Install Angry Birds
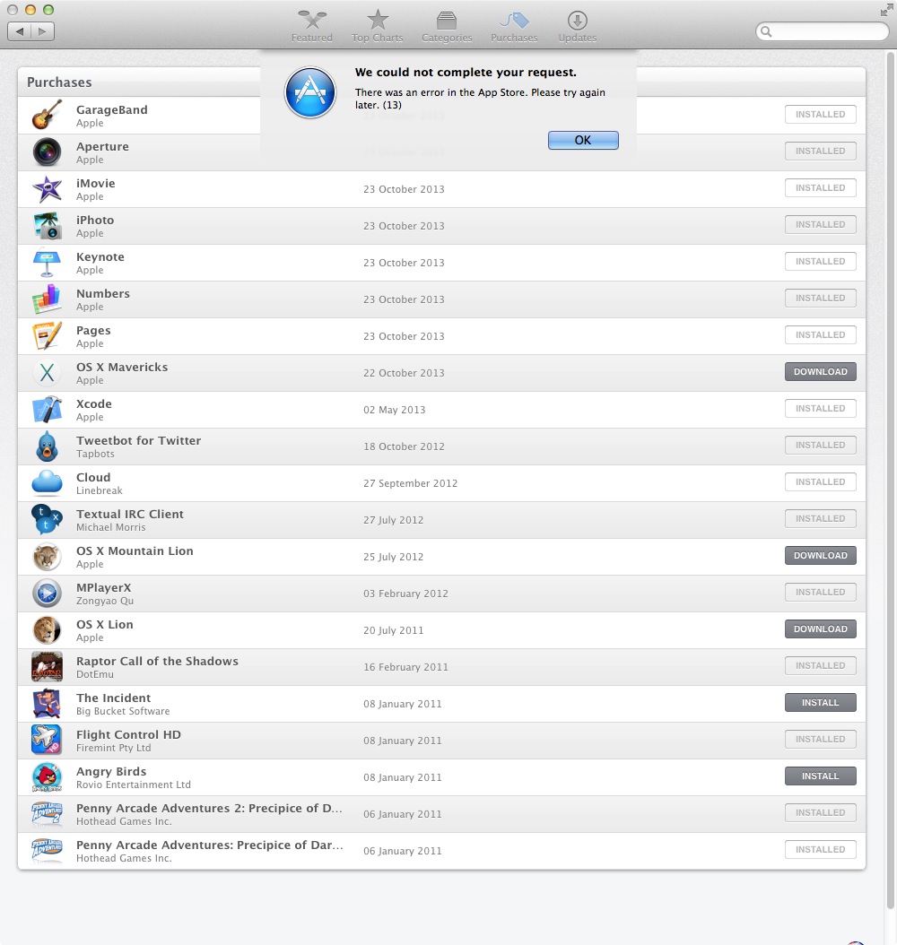This screenshot has width=897, height=945. pyautogui.click(x=821, y=776)
